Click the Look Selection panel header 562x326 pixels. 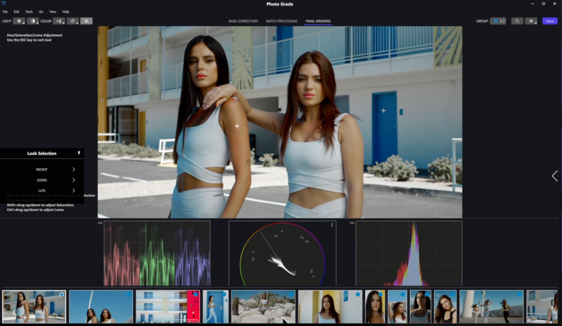42,153
